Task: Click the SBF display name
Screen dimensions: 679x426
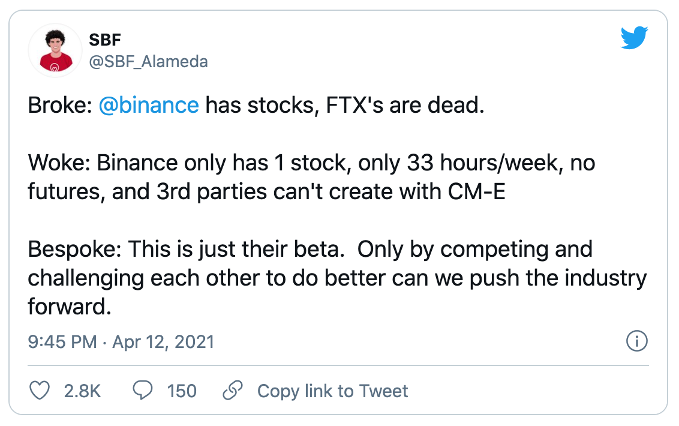Action: 104,40
